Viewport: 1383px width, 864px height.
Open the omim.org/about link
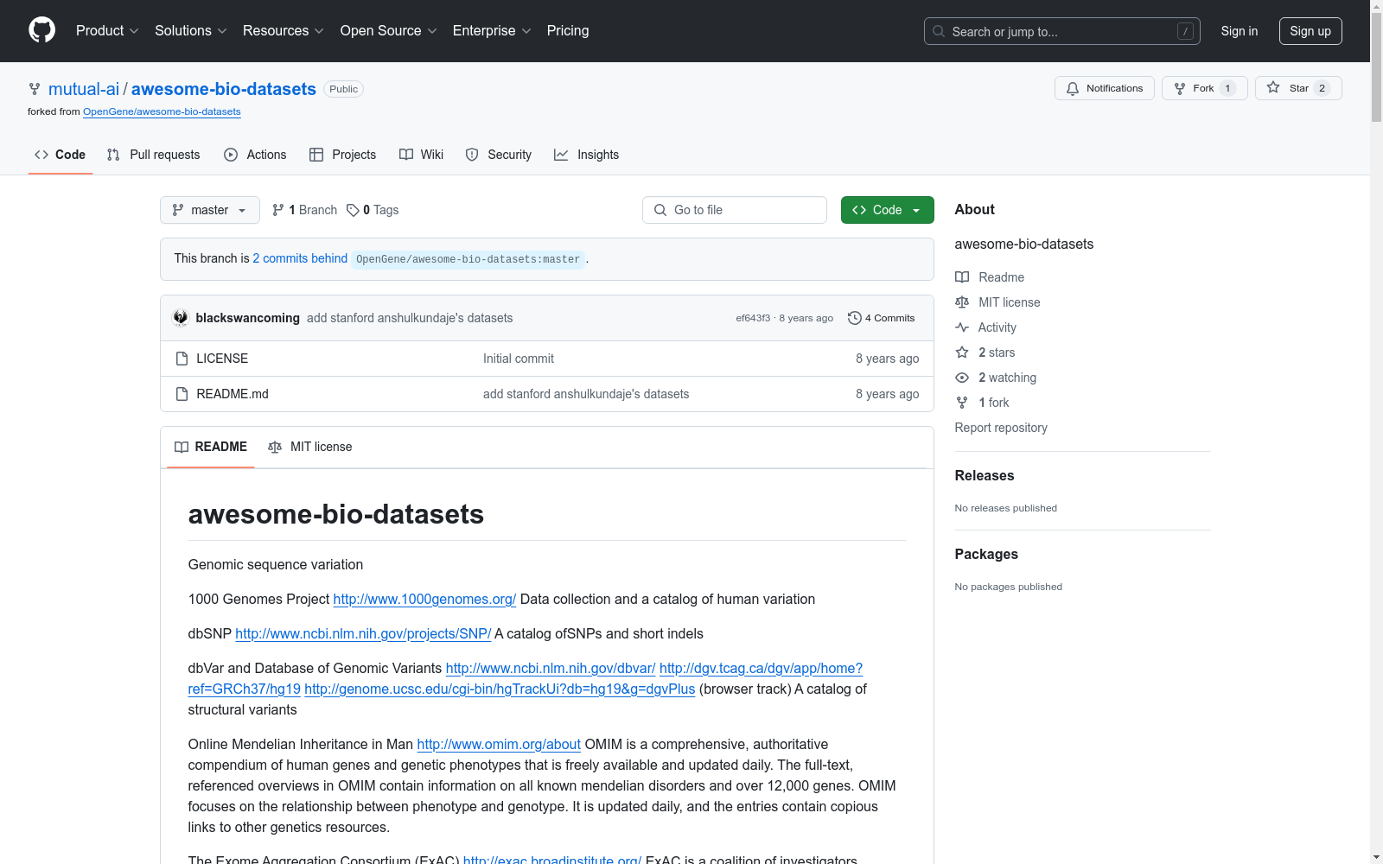[x=499, y=744]
